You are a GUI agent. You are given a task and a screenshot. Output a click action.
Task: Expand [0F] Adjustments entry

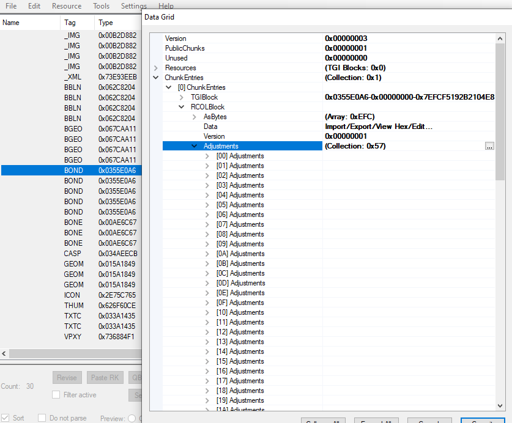[x=207, y=303]
